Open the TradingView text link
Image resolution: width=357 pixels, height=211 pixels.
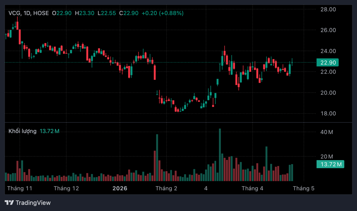33,203
